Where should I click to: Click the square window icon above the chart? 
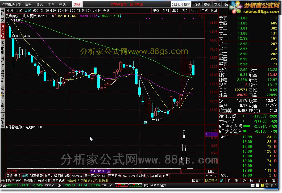[x=203, y=16]
